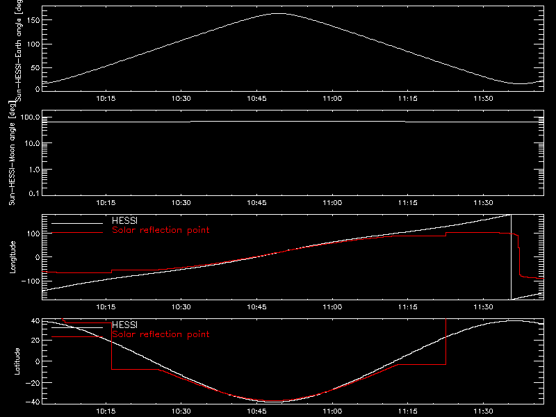Screen dimensions: 556x417
Task: Select 11:30 time label under Earth angle plot
Action: click(483, 98)
